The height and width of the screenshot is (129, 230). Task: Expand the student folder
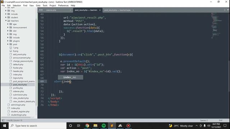[x=6, y=18]
